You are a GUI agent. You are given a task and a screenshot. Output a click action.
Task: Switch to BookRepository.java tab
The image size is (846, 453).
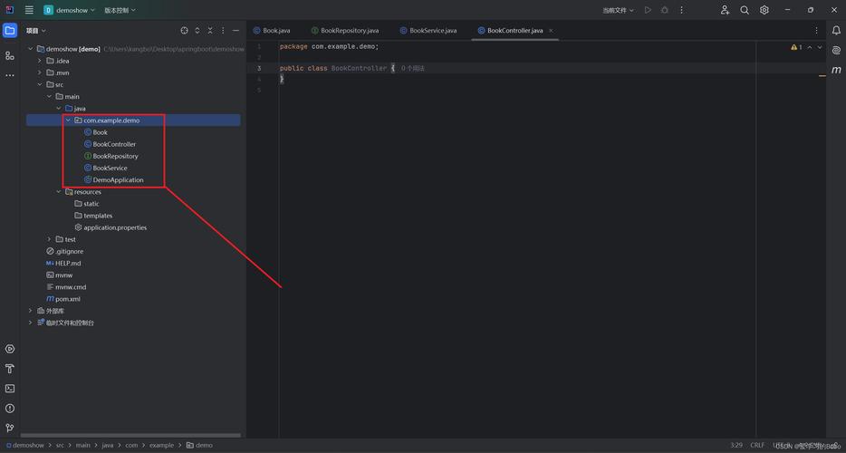coord(345,31)
